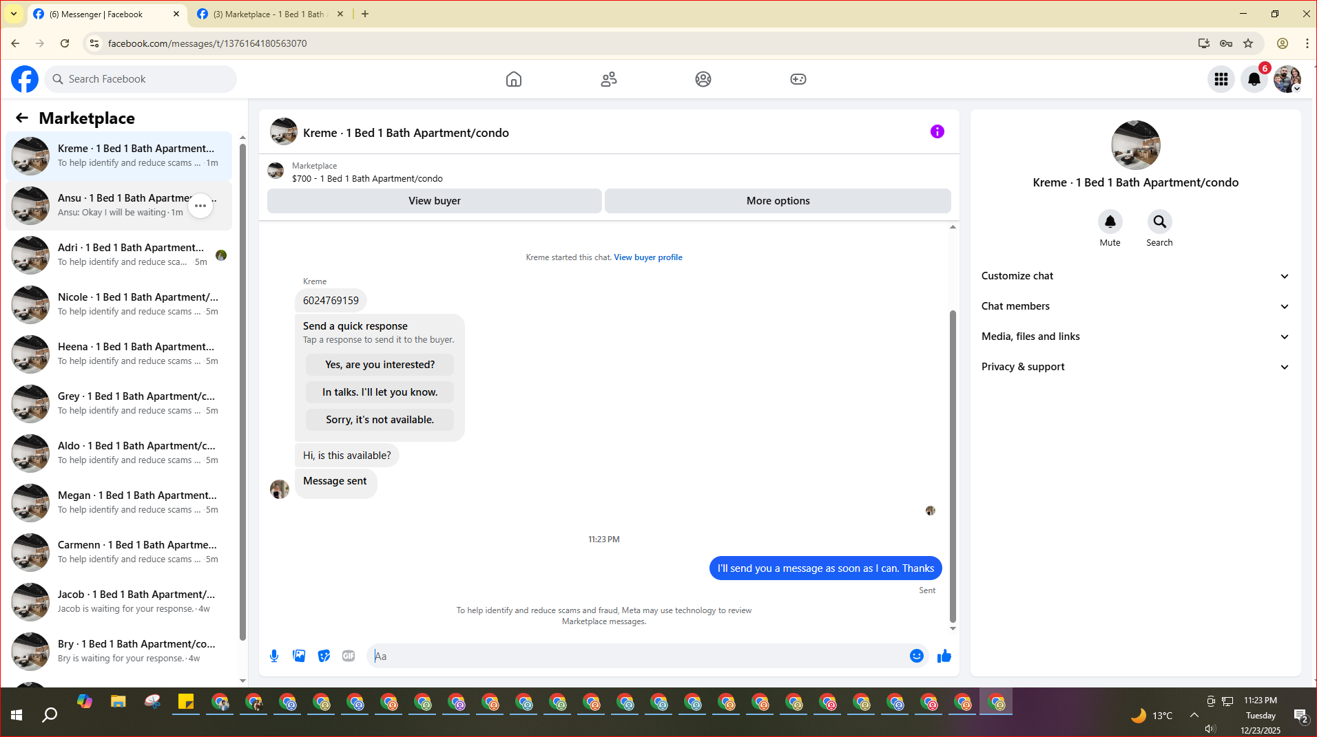Choose a GIF in the composer
The image size is (1317, 737).
pos(349,656)
